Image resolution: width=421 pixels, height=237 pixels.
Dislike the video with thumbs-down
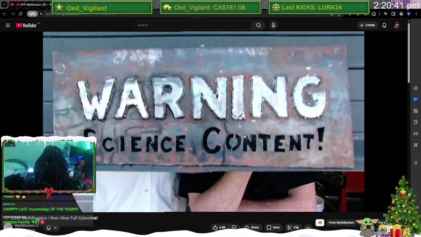234,227
